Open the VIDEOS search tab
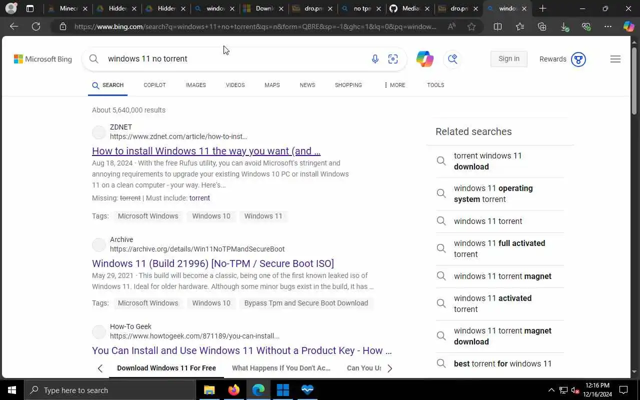 [x=235, y=85]
